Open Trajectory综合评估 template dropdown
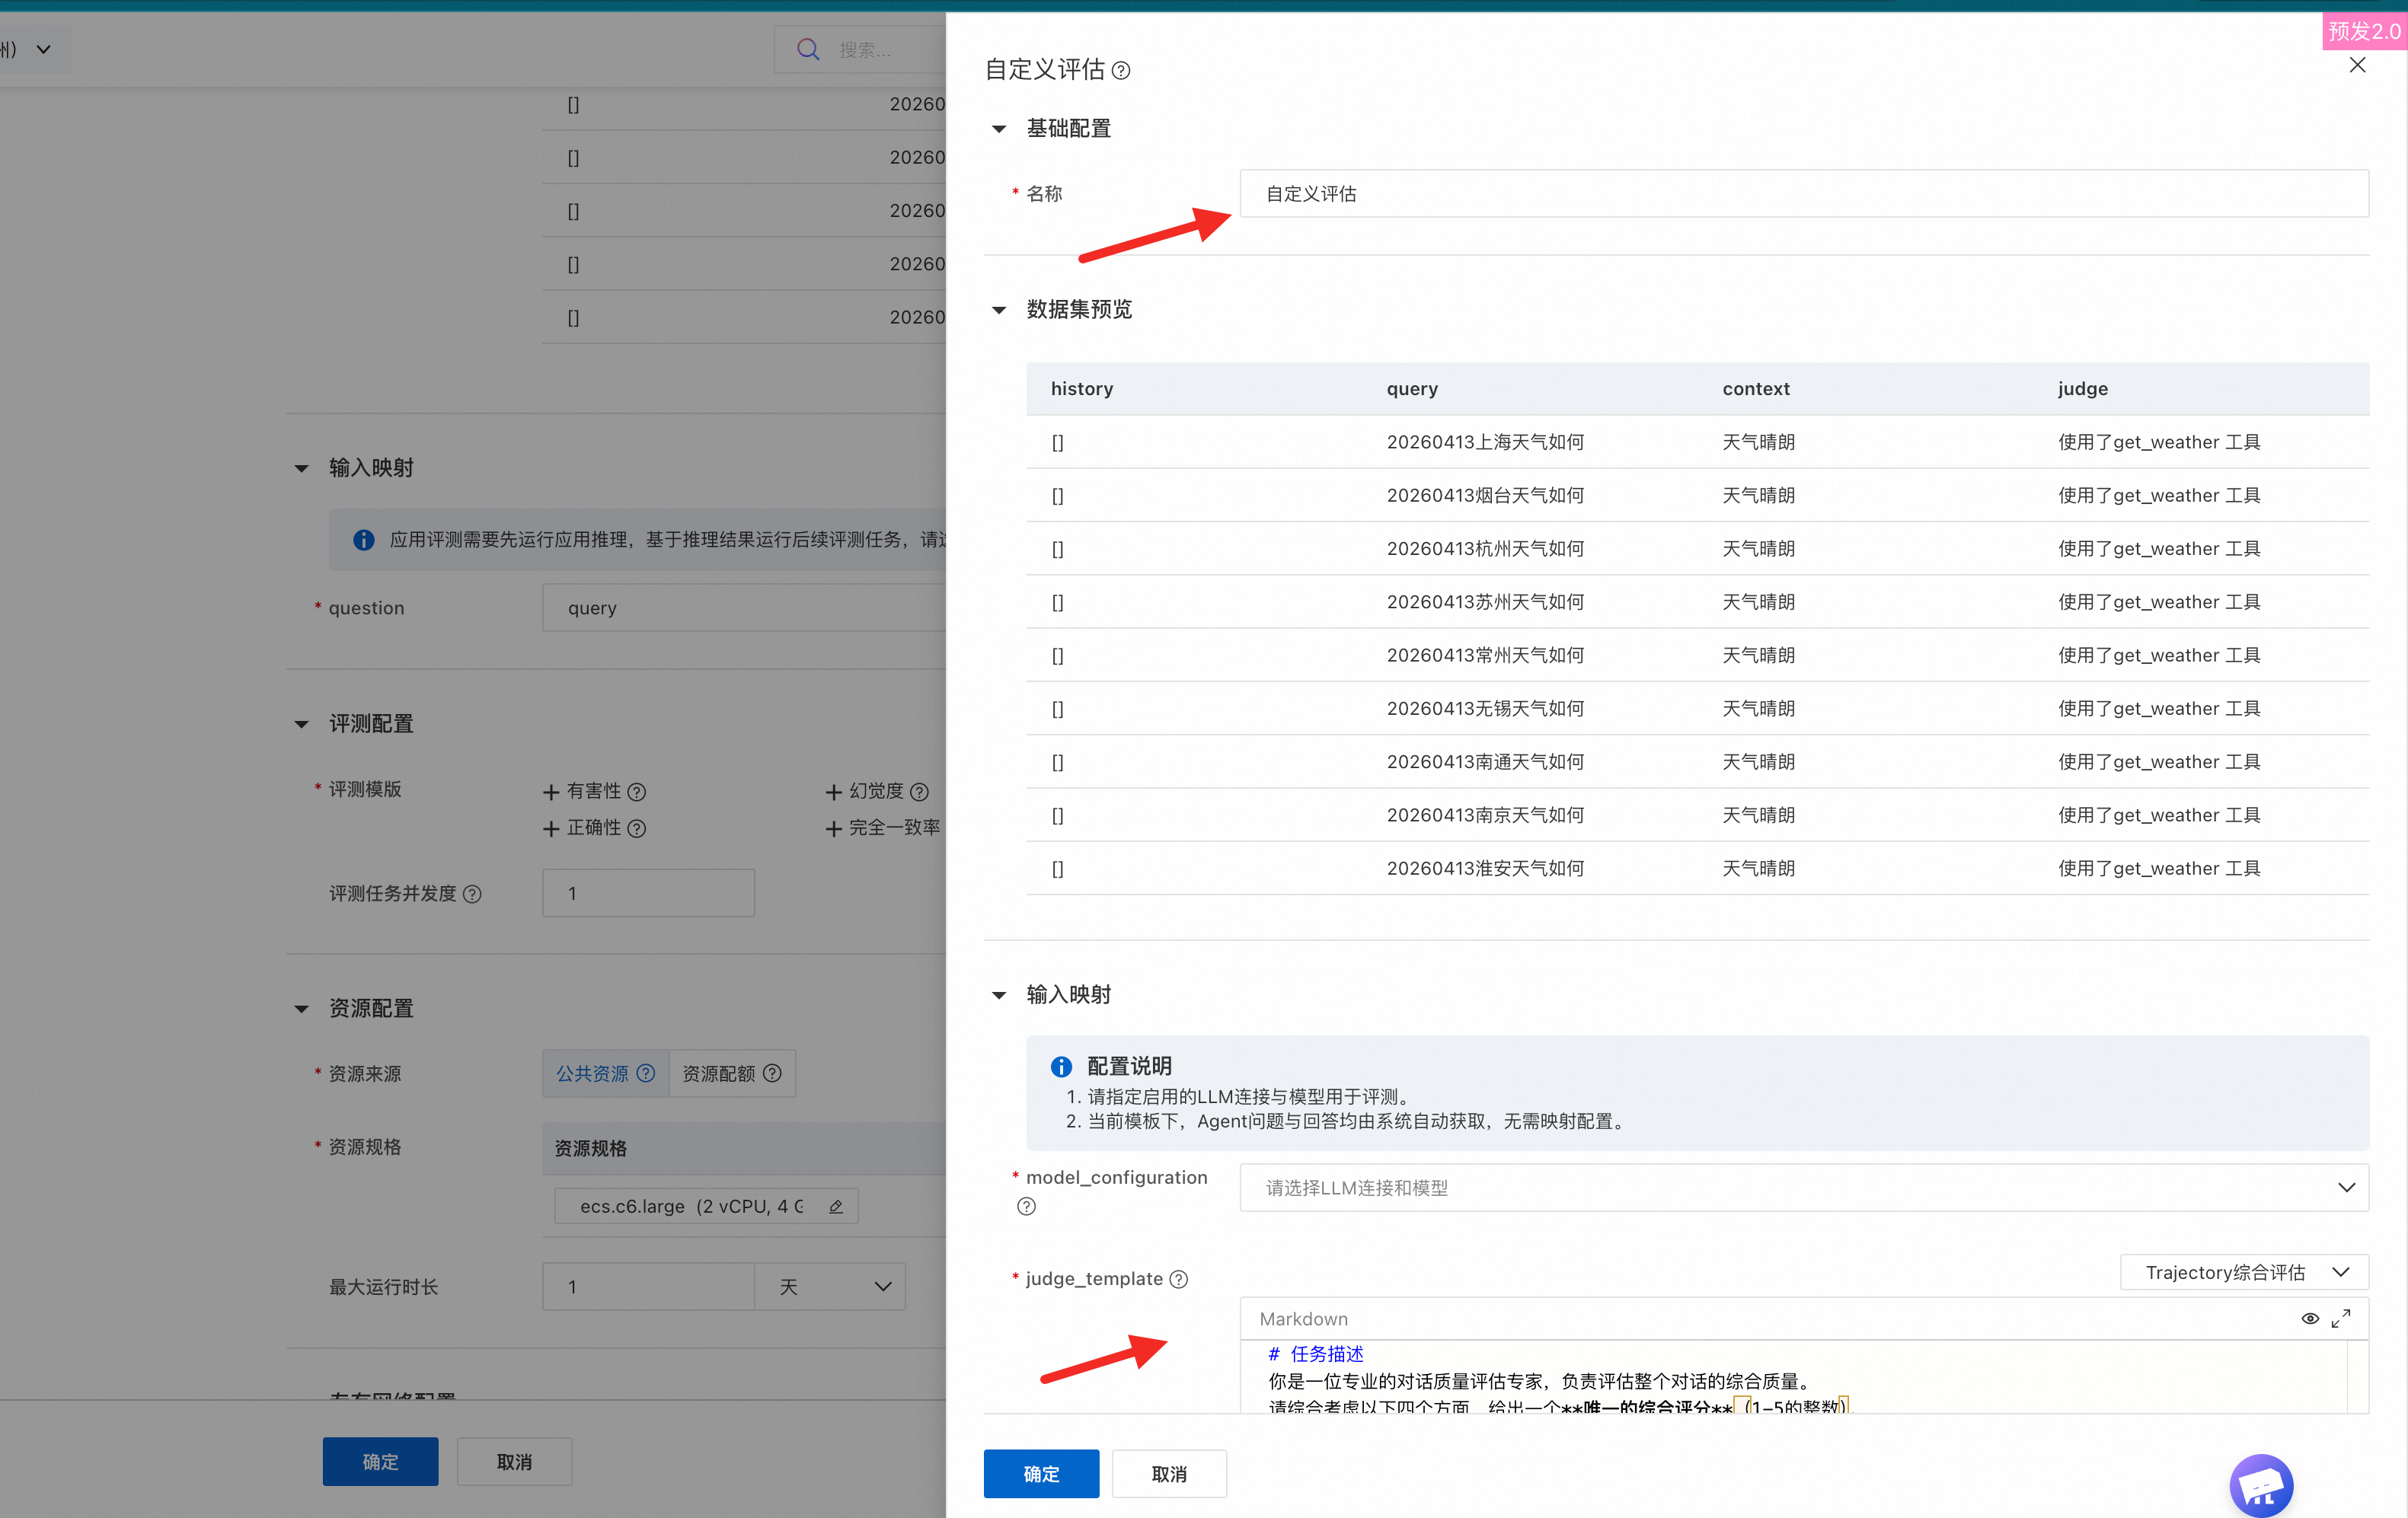 [2243, 1272]
